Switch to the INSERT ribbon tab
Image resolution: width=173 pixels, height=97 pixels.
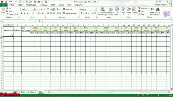(x=20, y=5)
